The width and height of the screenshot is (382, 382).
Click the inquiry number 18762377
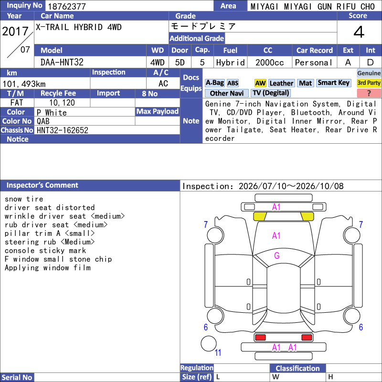67,7
